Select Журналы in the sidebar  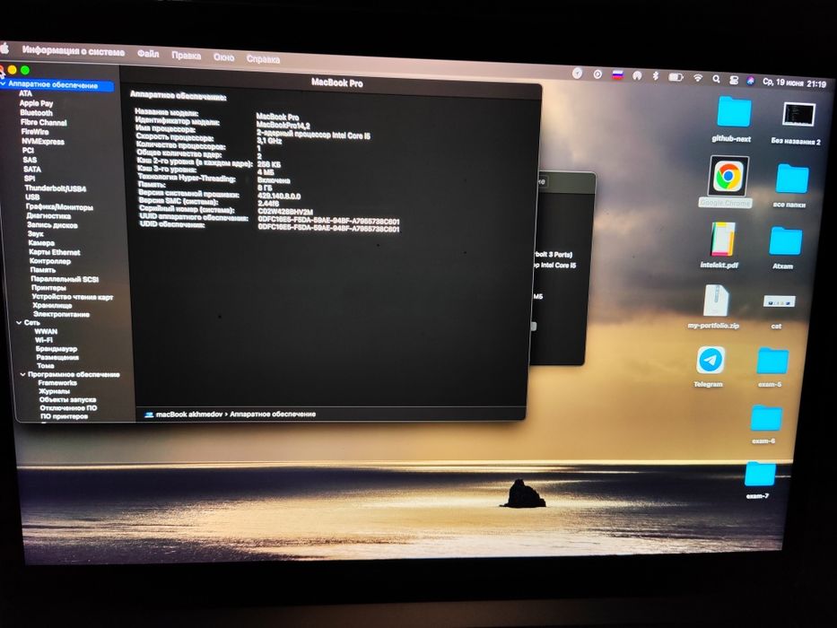coord(55,391)
